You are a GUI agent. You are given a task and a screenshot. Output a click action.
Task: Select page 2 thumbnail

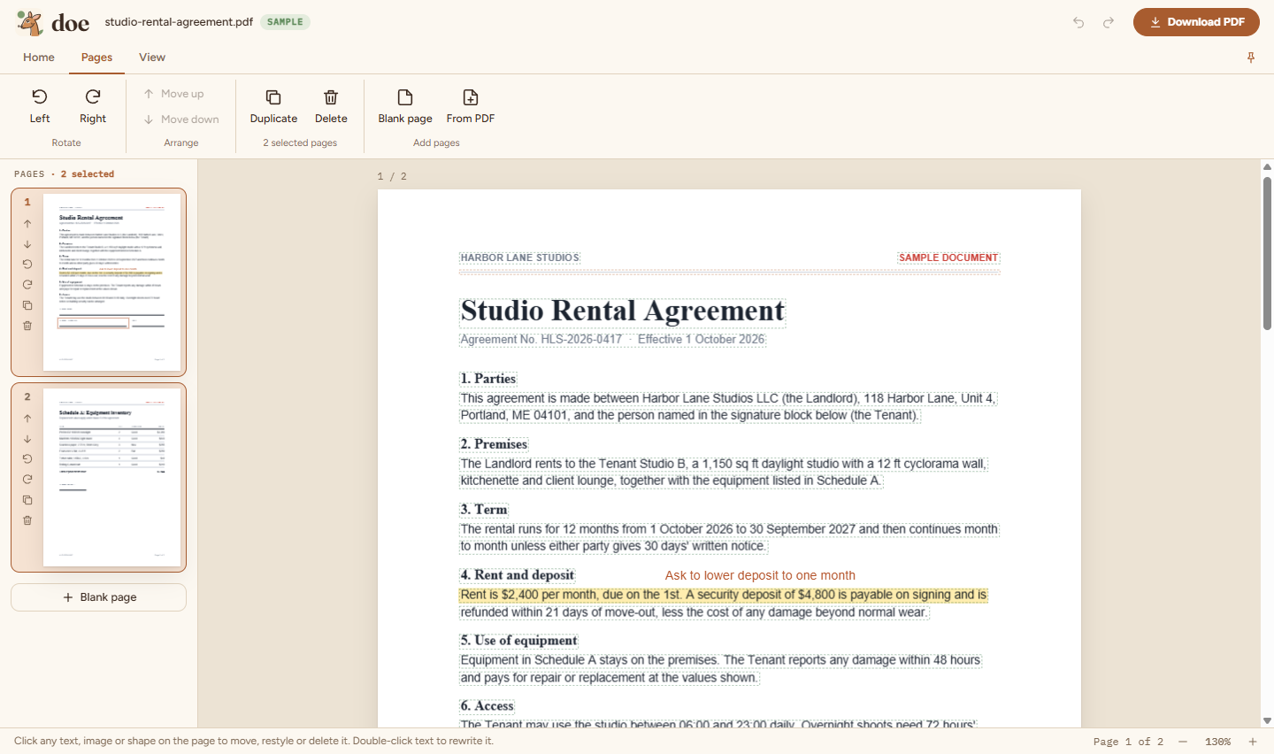(111, 478)
